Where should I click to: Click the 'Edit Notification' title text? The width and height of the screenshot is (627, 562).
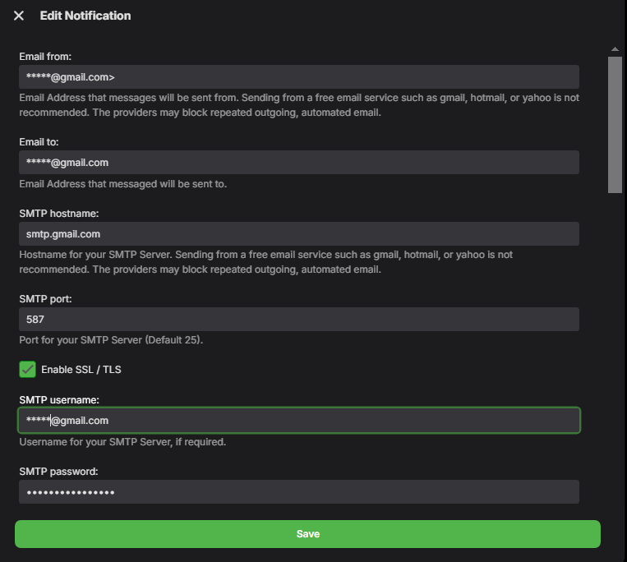click(x=85, y=16)
